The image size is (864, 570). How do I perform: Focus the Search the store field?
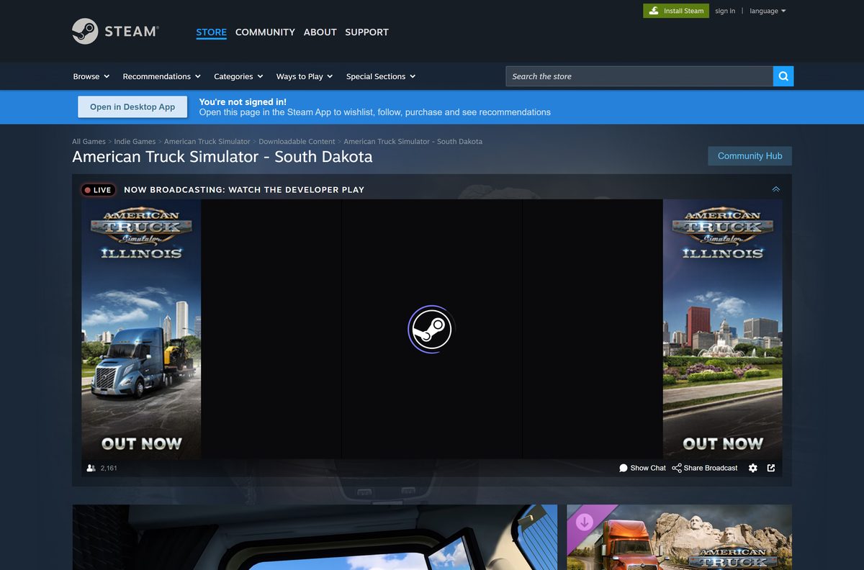click(639, 76)
